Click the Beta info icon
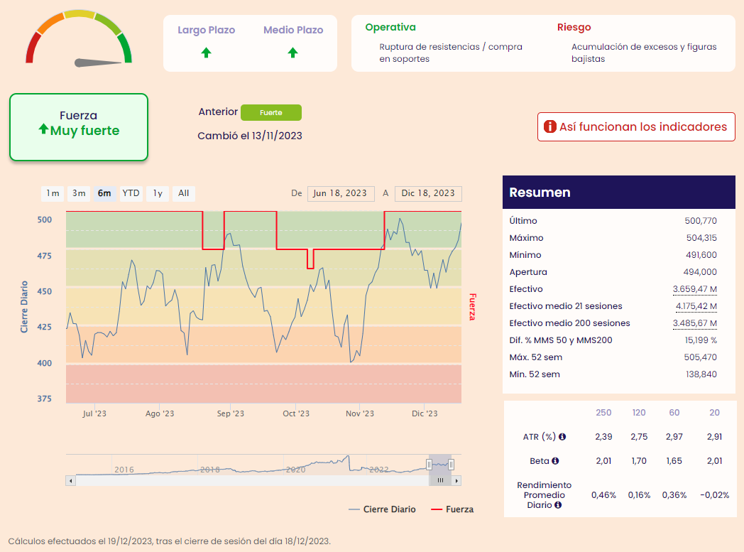 (x=555, y=461)
